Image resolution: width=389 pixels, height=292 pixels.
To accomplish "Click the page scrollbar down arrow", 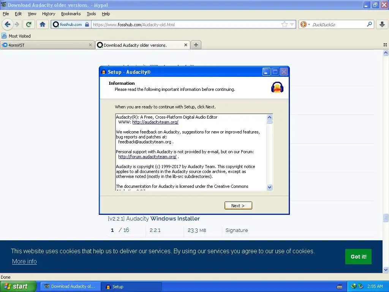I will click(x=386, y=270).
